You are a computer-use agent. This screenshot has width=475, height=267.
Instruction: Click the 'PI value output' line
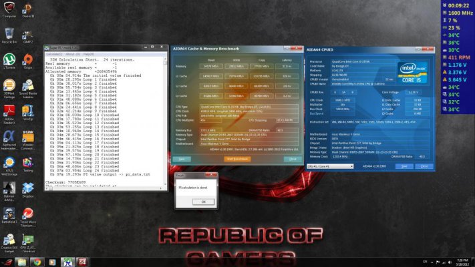pyautogui.click(x=100, y=174)
